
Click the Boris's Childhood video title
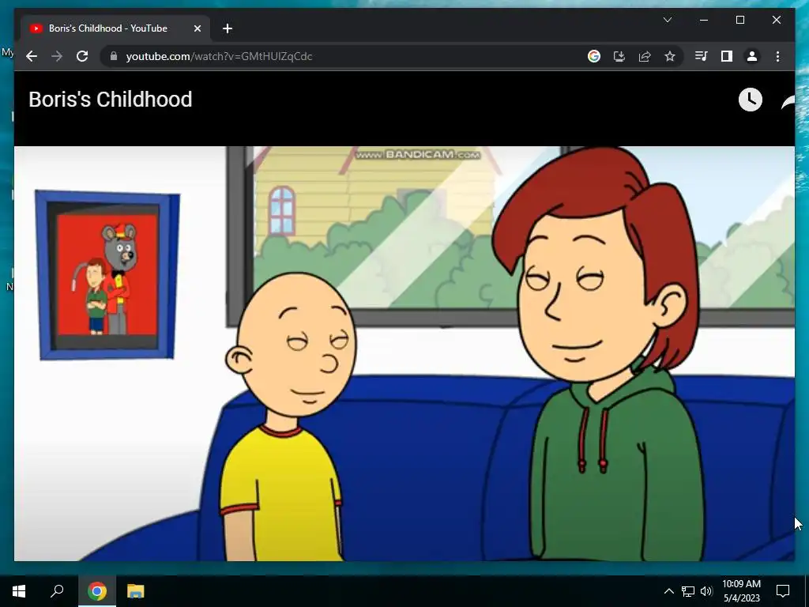(x=111, y=100)
